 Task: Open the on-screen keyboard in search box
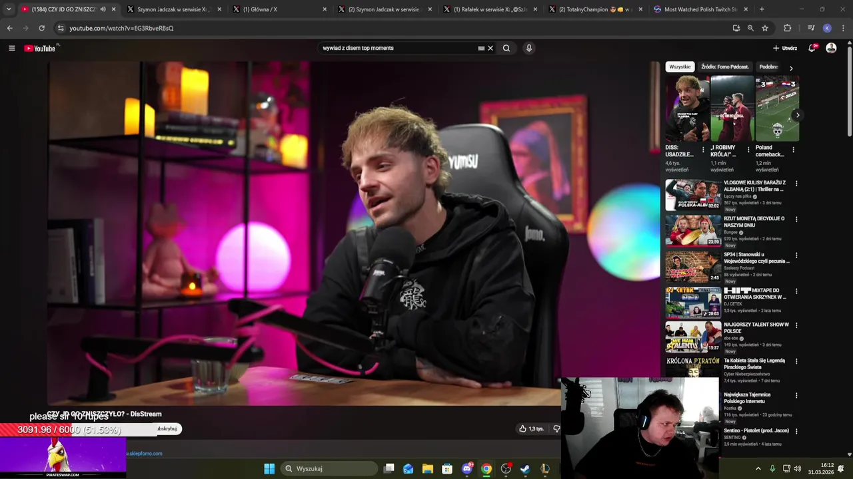coord(481,48)
